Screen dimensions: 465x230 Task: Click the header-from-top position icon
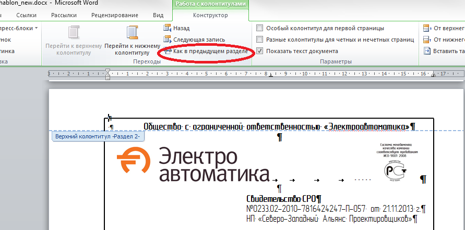point(427,28)
